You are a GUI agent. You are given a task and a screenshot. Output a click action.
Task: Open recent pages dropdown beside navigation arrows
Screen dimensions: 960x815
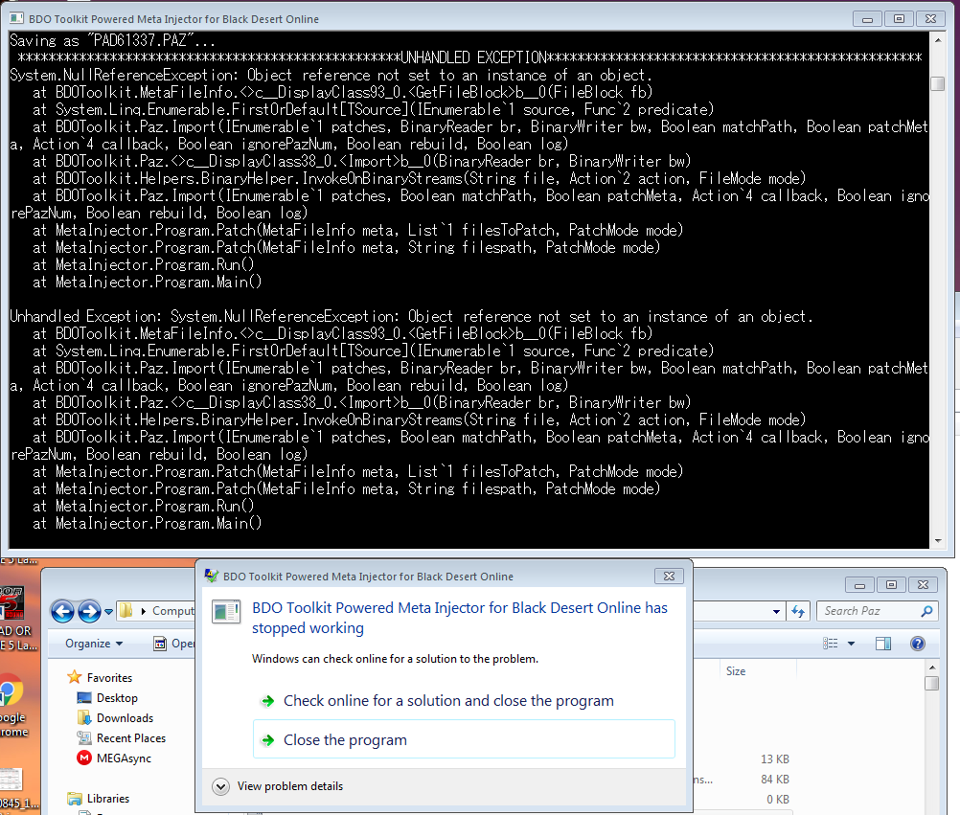pos(109,611)
